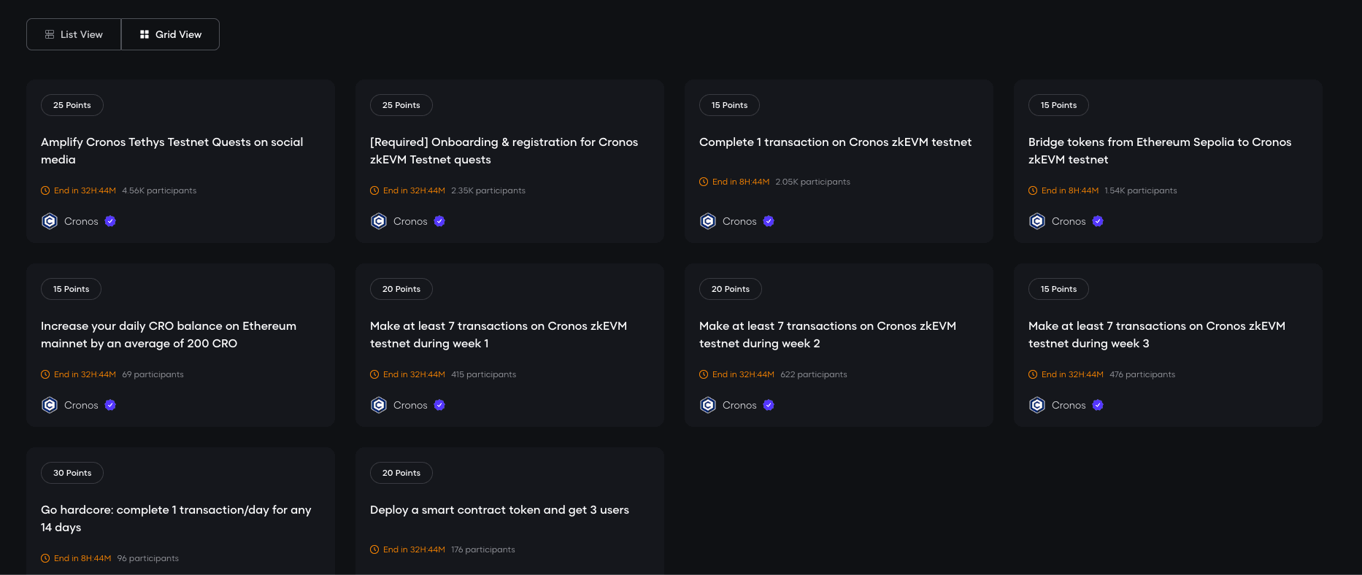Click '4.56K participants' text

tap(159, 190)
